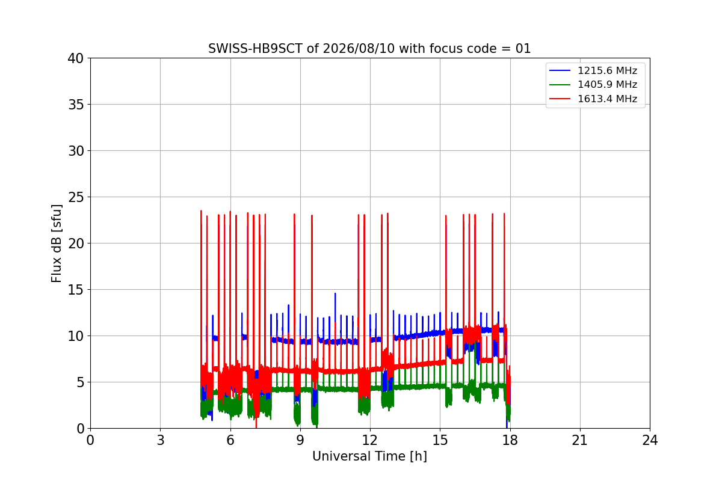Viewport: 722px width, 481px height.
Task: Click the y-axis tick label 40
Action: click(x=76, y=58)
